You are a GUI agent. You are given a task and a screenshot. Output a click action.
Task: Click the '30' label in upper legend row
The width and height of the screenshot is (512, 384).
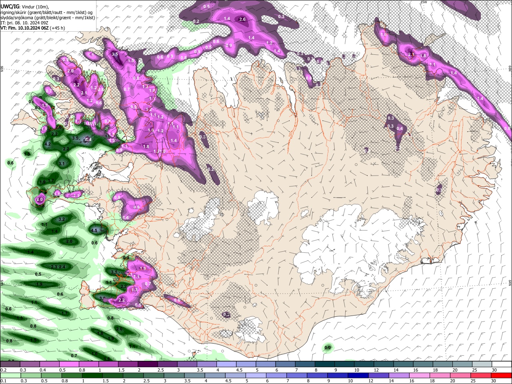[494, 370]
